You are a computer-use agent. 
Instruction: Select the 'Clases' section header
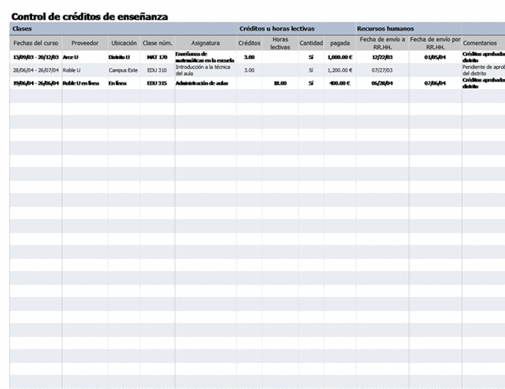(22, 28)
